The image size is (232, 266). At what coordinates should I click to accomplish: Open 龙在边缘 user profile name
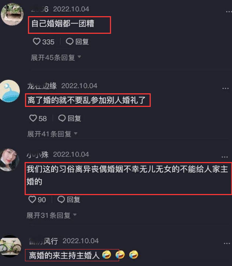(x=42, y=86)
